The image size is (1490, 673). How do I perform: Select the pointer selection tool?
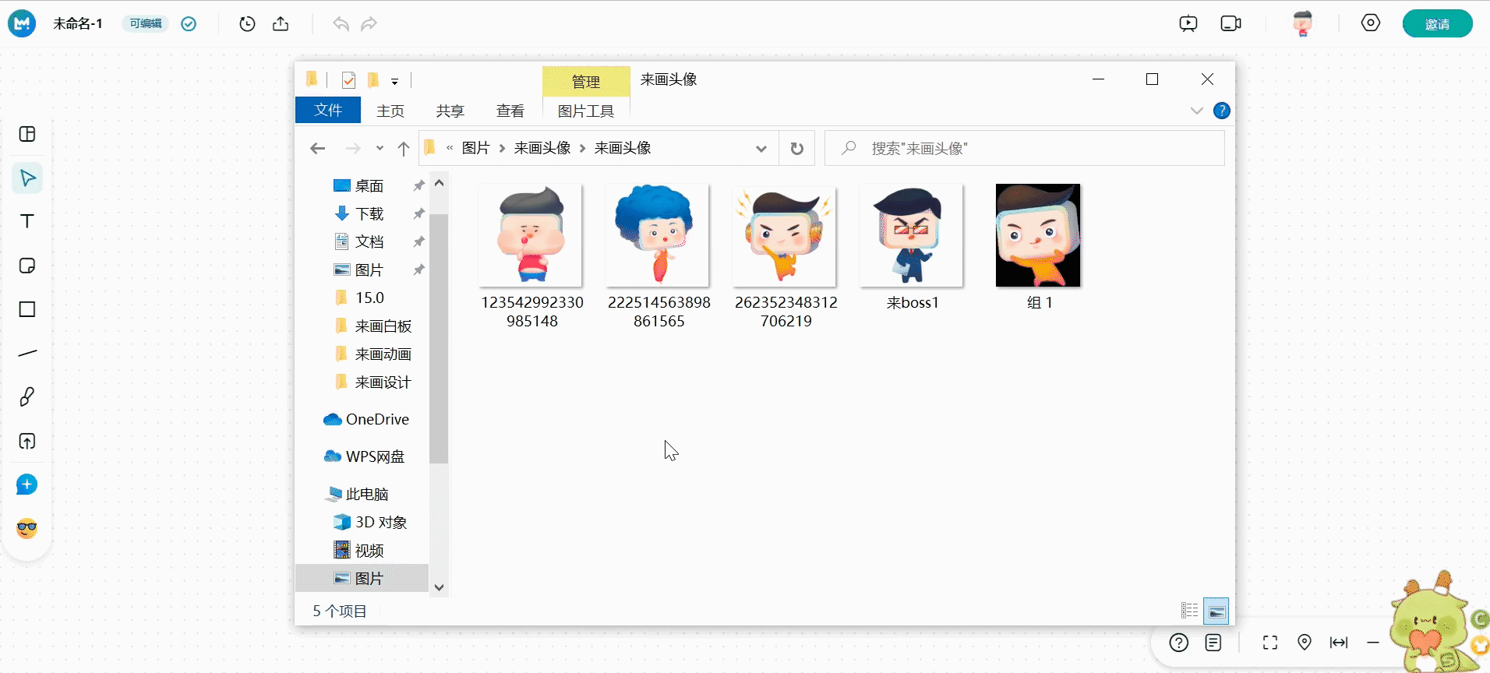click(27, 178)
